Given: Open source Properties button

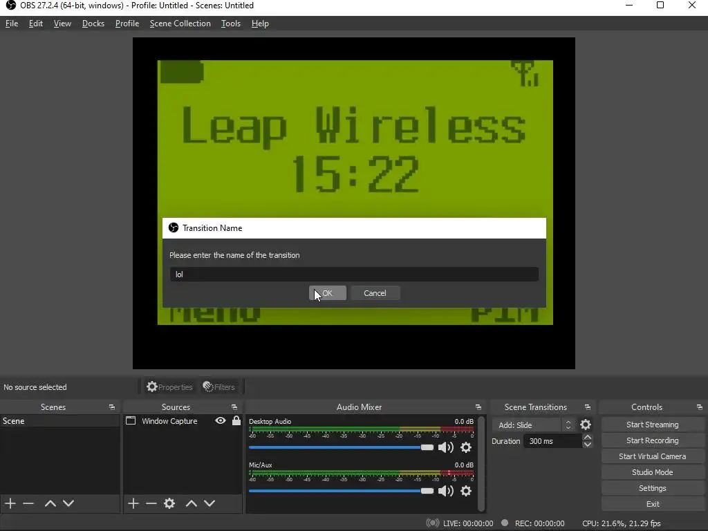Looking at the screenshot, I should (169, 387).
